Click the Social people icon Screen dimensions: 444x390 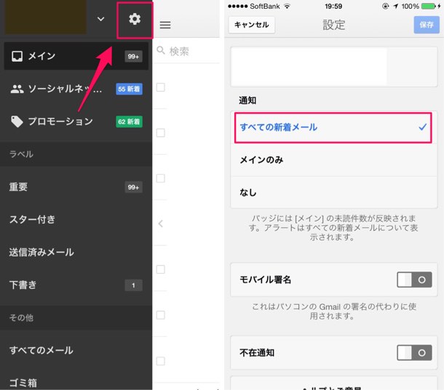coord(17,89)
